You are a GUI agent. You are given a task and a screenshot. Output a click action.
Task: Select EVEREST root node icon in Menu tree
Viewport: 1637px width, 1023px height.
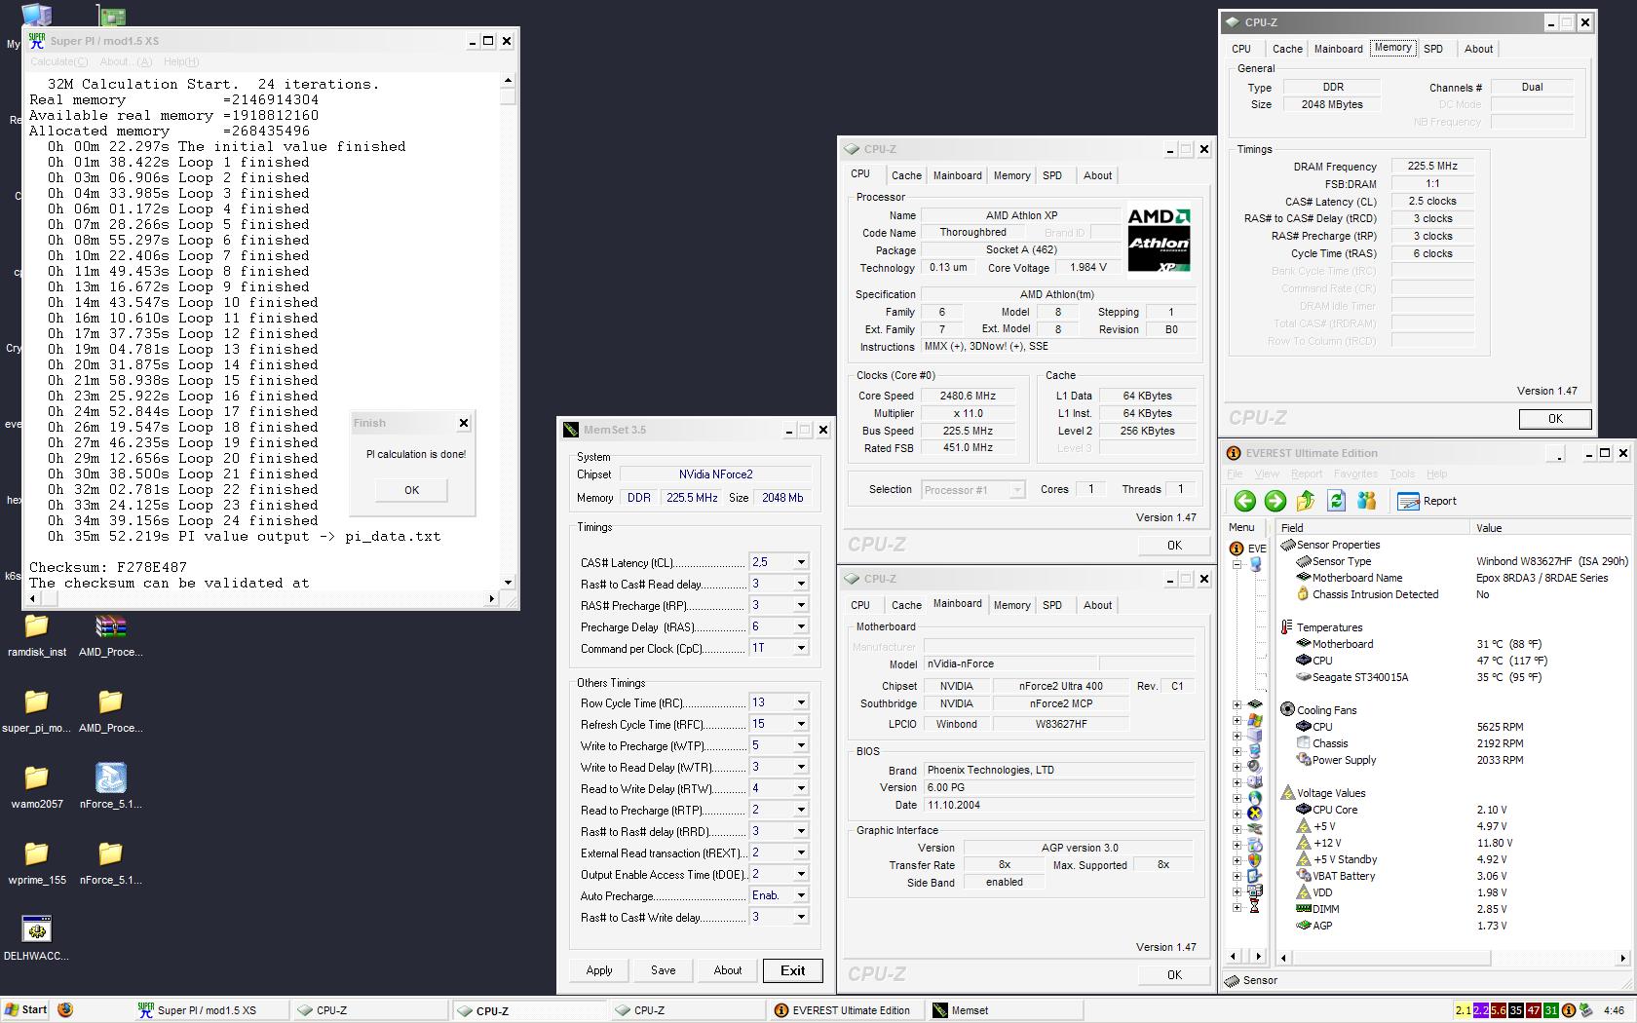click(x=1237, y=549)
